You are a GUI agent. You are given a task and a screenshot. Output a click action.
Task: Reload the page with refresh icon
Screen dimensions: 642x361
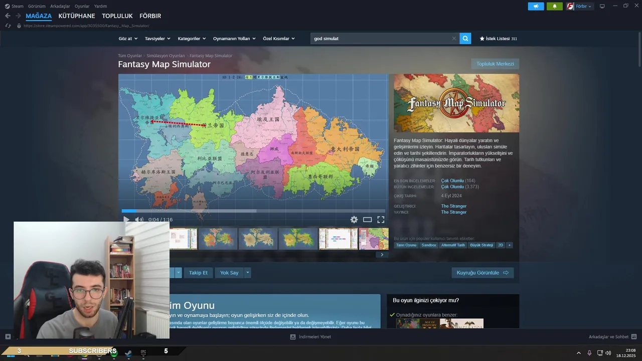point(8,26)
